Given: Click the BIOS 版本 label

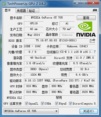Looking at the screenshot, I should pos(15,41).
